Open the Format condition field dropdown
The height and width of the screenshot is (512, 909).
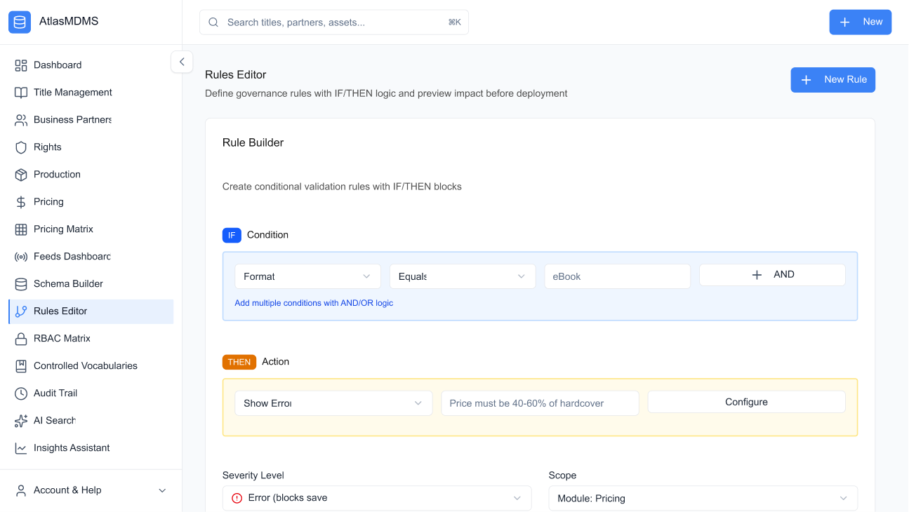click(307, 276)
